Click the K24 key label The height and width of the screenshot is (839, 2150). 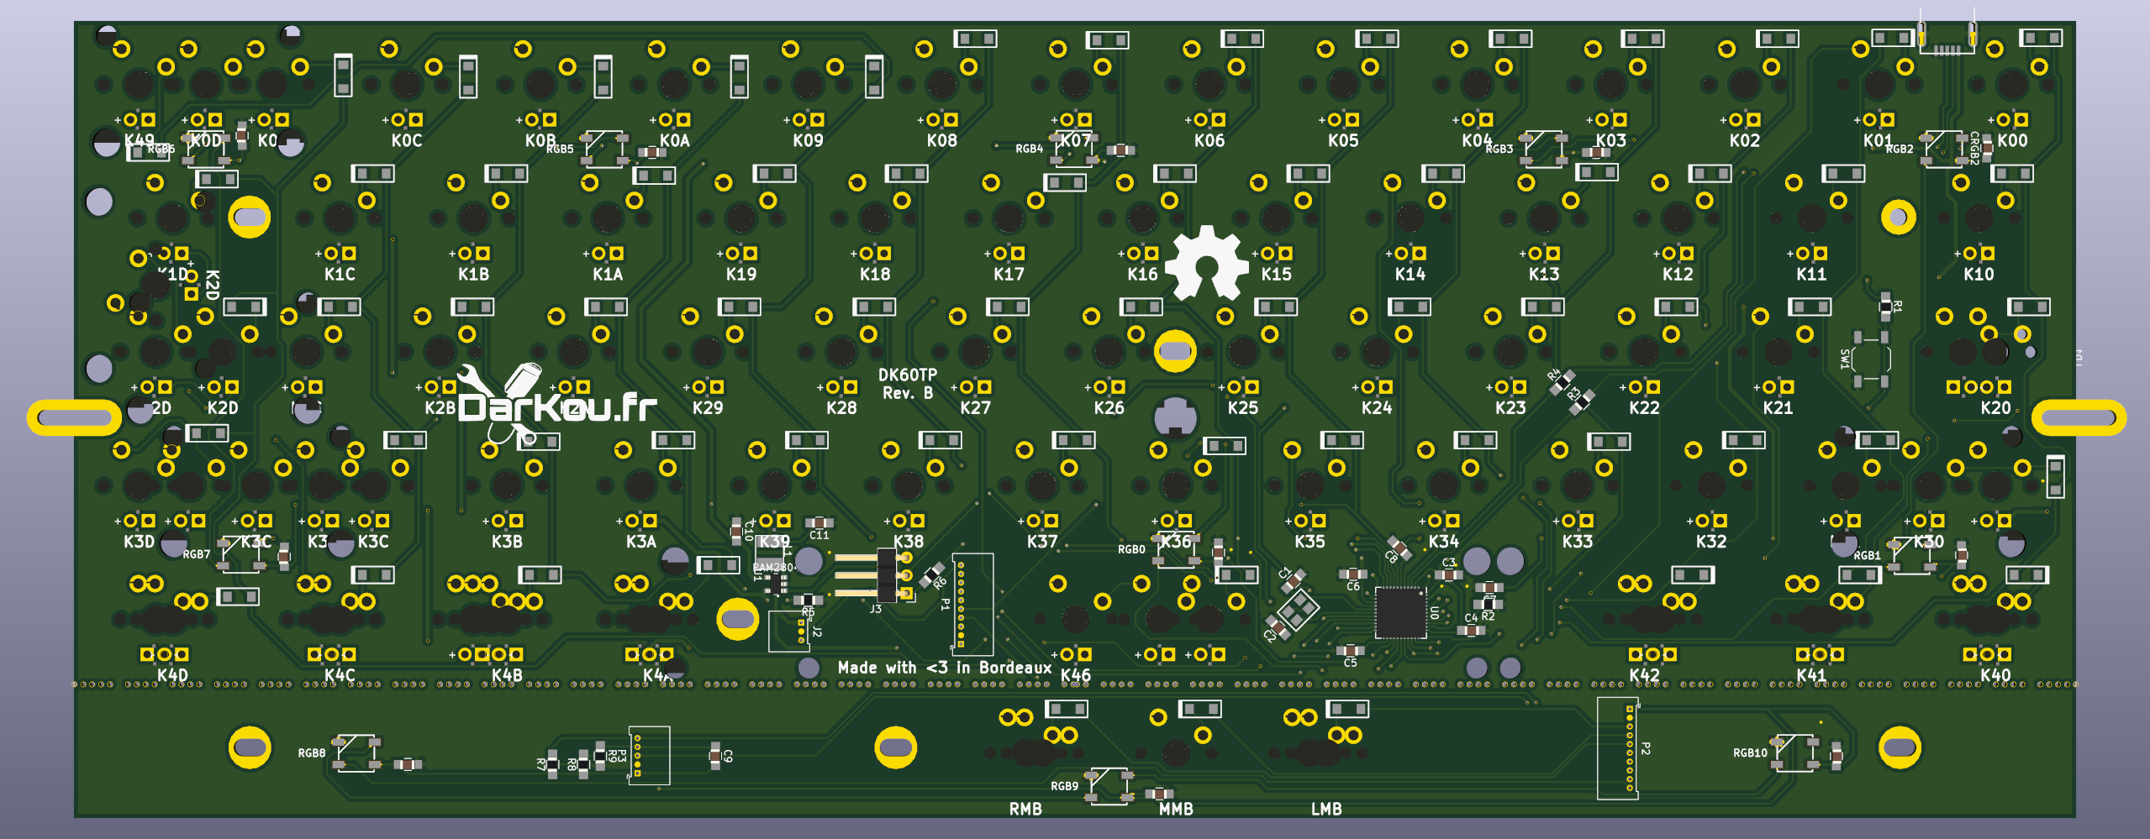click(x=1377, y=407)
